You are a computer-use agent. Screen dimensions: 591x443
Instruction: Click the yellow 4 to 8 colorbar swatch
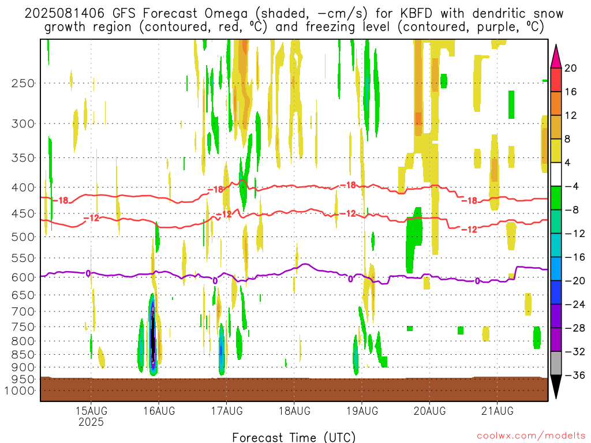[556, 151]
